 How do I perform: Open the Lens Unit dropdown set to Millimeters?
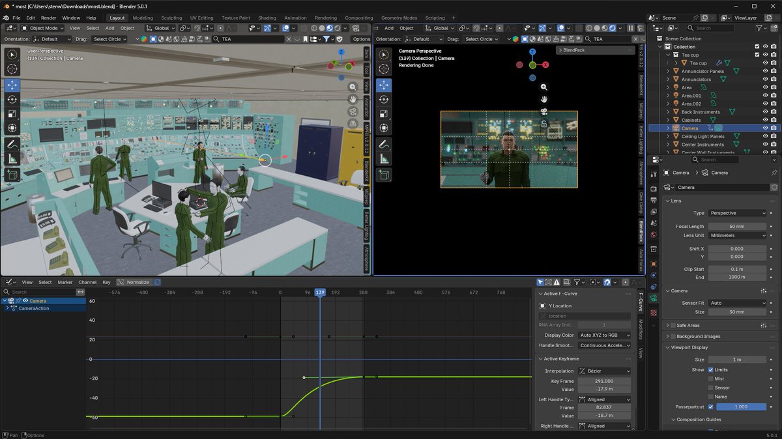tap(736, 235)
